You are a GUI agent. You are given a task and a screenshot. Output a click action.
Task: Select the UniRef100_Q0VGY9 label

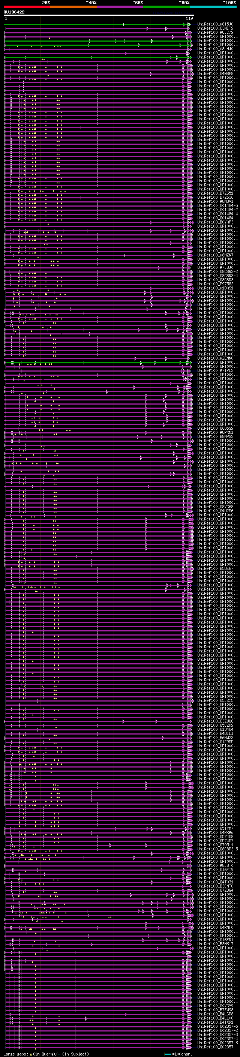point(215,1006)
